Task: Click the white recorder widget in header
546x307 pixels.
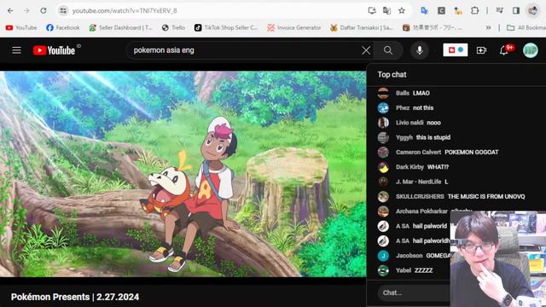Action: pyautogui.click(x=455, y=50)
